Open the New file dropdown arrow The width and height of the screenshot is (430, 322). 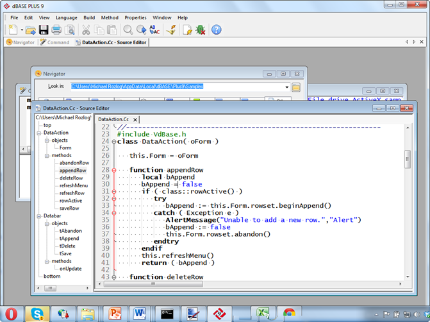coord(21,30)
